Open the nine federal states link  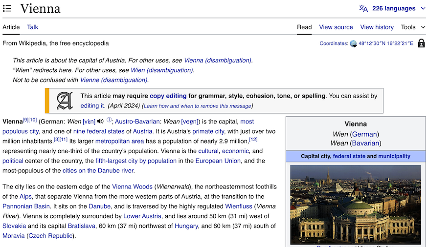point(99,131)
